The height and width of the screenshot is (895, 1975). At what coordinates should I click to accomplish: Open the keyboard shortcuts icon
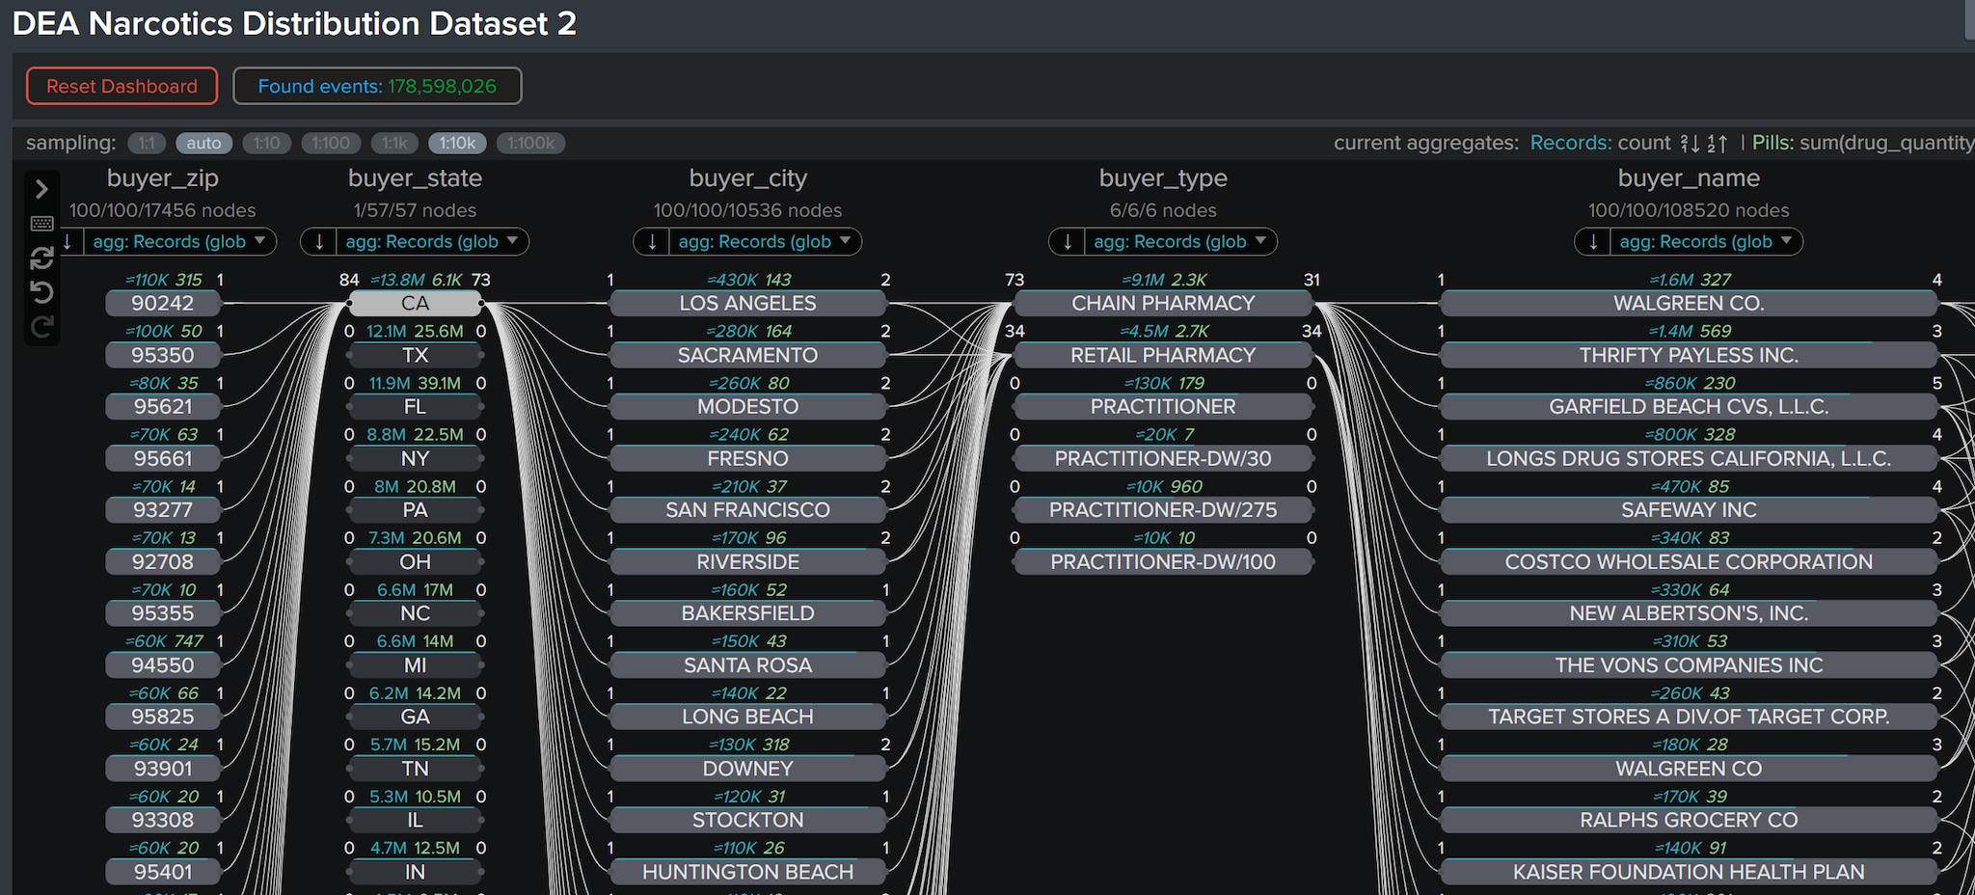pos(41,224)
